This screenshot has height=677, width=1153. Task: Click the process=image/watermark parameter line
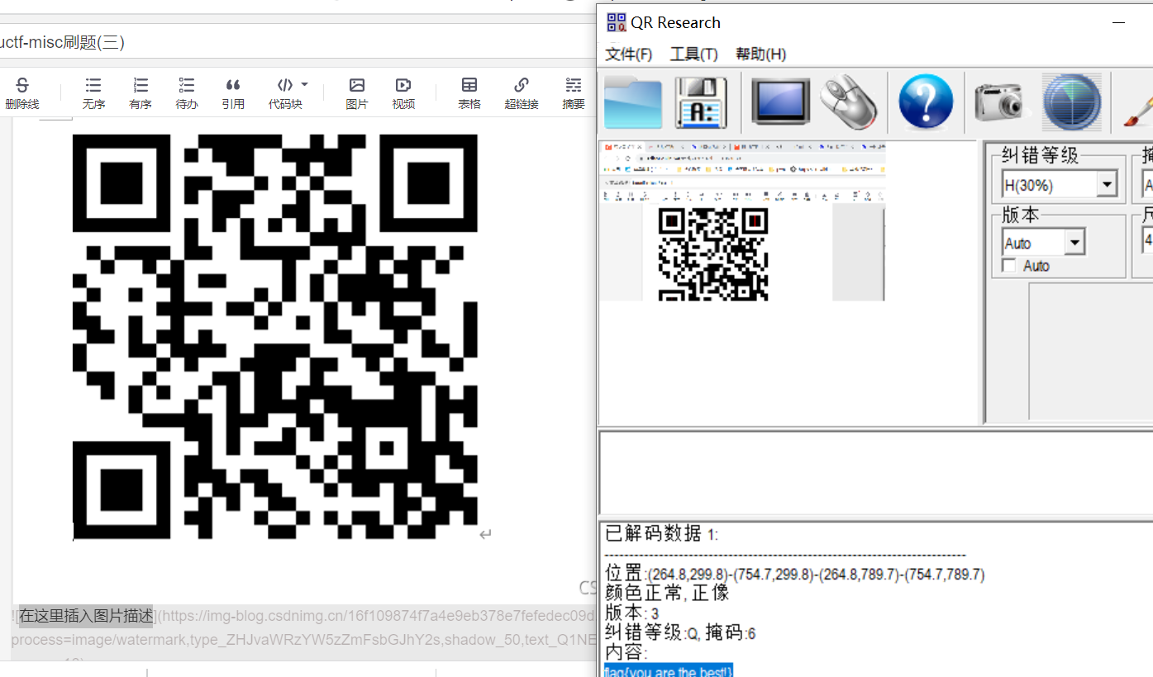tap(303, 640)
